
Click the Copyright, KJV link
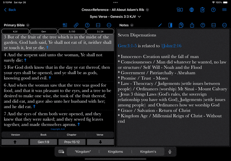pyautogui.click(x=58, y=129)
